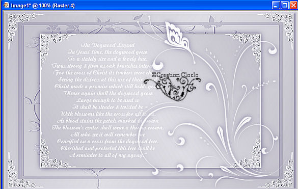Click the ©Creation Cloclo watermark text

click(x=175, y=75)
